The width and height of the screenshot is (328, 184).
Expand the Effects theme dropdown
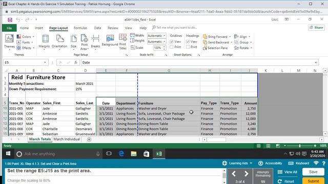click(x=34, y=48)
